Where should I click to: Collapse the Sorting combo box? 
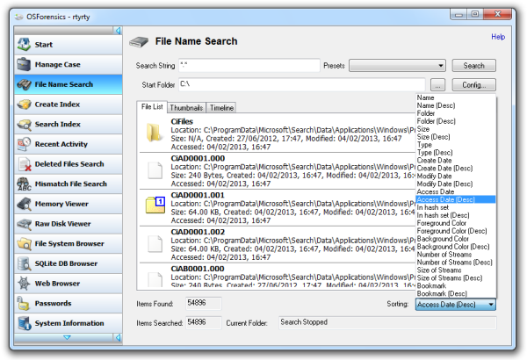(x=490, y=305)
